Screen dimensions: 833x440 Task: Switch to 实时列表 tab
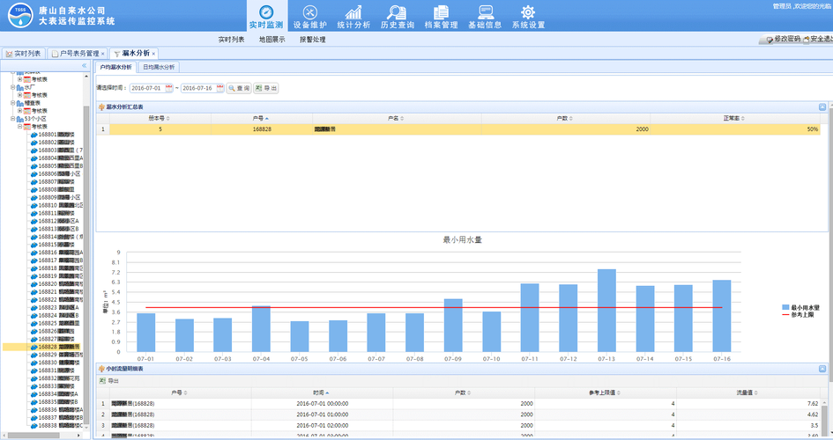point(24,54)
